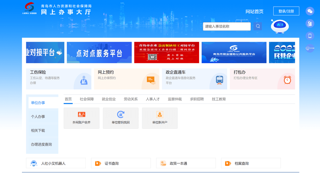Click the 请输入事项名称 search box
320x174 pixels.
point(227,26)
